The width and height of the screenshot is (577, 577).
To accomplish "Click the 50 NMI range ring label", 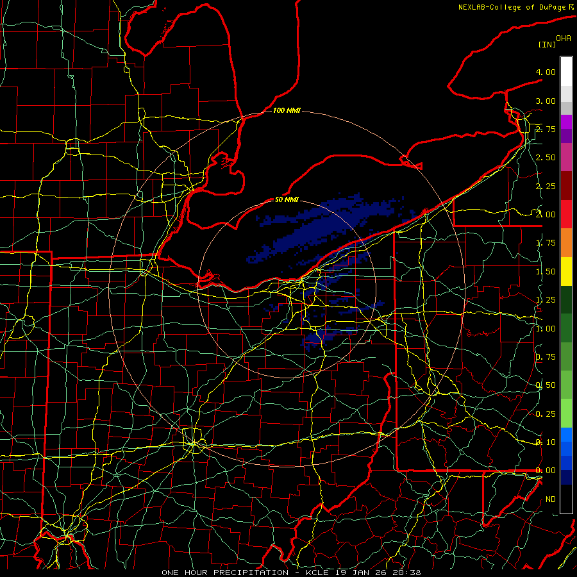I will 287,199.
